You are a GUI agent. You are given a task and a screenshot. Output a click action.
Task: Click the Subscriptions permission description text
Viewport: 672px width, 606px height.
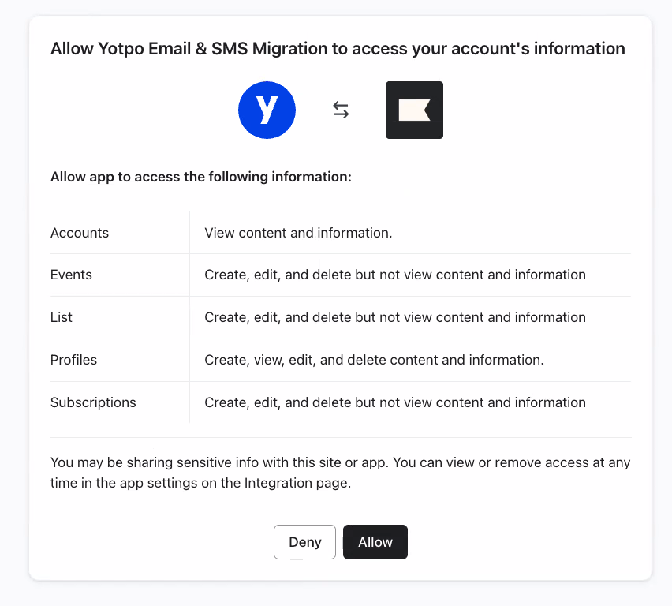(394, 402)
